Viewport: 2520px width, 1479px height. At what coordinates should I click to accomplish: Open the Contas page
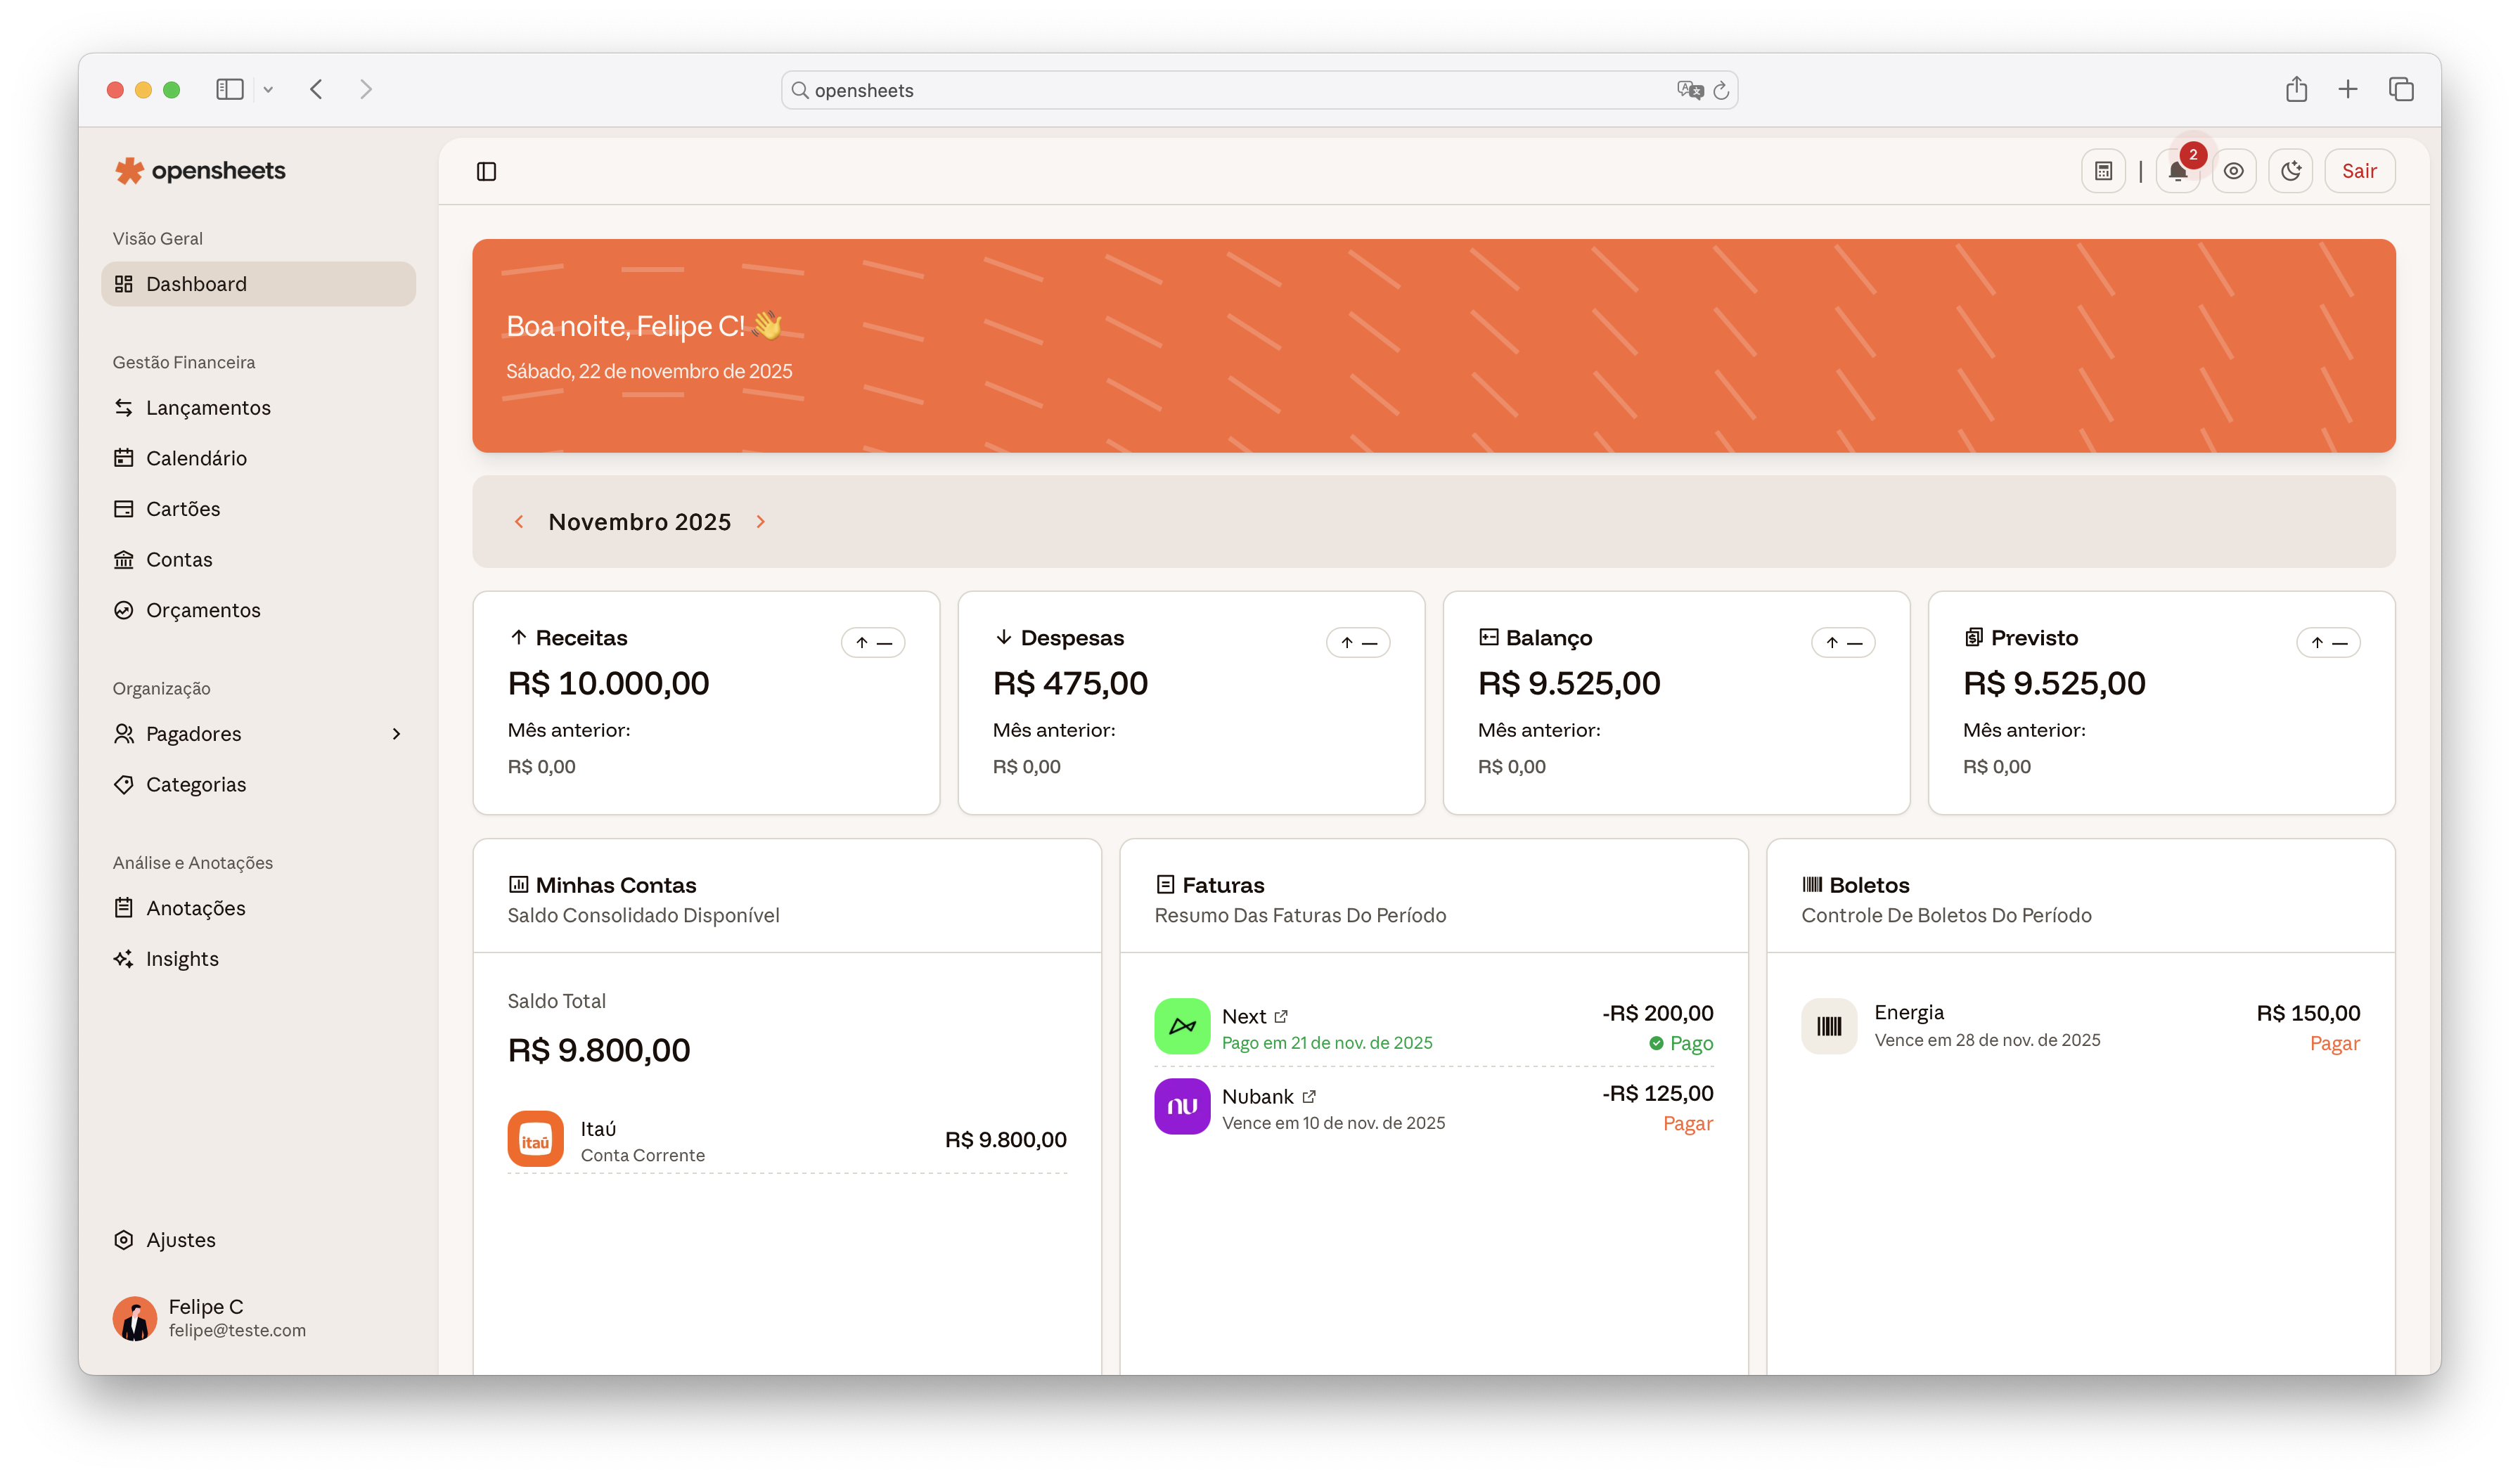click(x=179, y=559)
